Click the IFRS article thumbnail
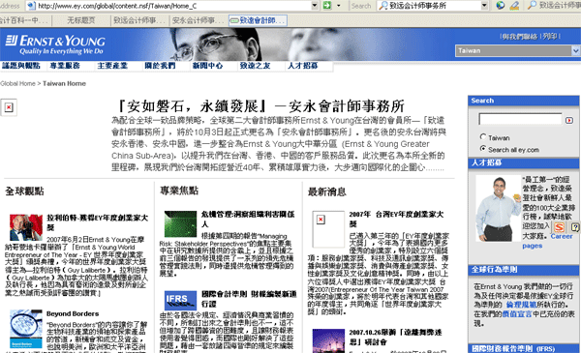The width and height of the screenshot is (581, 353). (180, 300)
